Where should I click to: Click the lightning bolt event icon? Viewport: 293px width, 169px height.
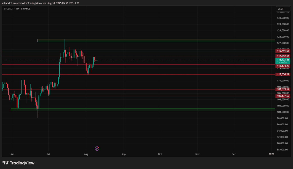tap(97, 148)
